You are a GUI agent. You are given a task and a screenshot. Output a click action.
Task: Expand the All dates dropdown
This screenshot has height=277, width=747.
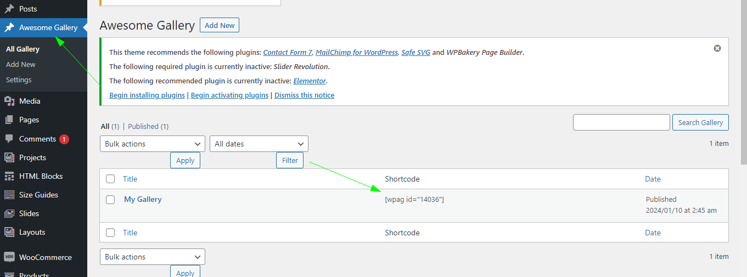[x=259, y=144]
